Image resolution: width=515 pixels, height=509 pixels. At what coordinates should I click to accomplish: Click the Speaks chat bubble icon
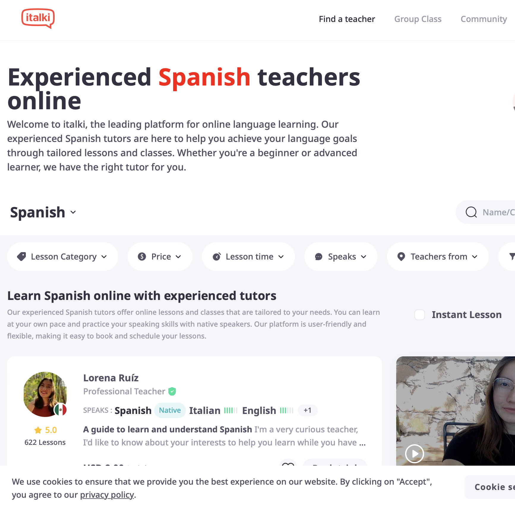point(319,257)
